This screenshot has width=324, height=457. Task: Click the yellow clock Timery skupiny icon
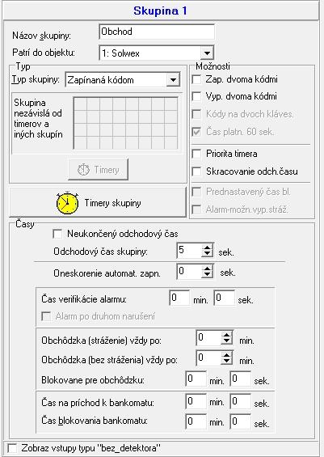(67, 203)
